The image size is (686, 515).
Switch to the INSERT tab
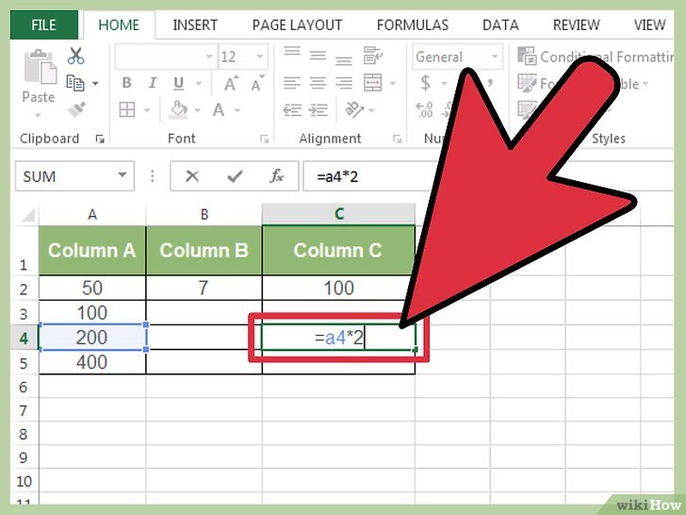[195, 25]
